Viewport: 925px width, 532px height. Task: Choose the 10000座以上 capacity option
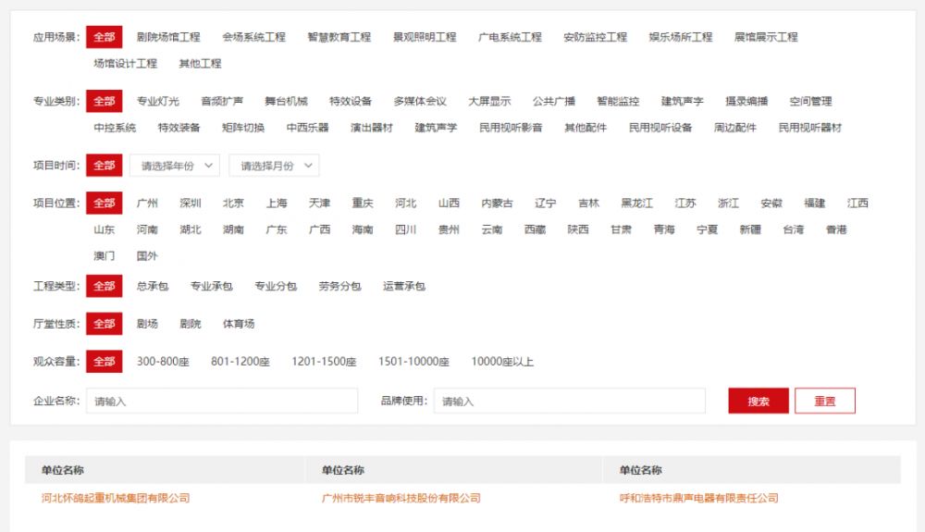tap(502, 362)
